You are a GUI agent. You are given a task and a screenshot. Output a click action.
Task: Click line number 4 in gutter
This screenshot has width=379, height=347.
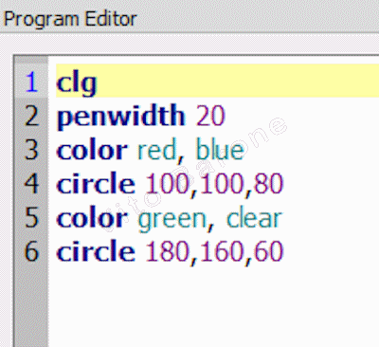point(31,184)
